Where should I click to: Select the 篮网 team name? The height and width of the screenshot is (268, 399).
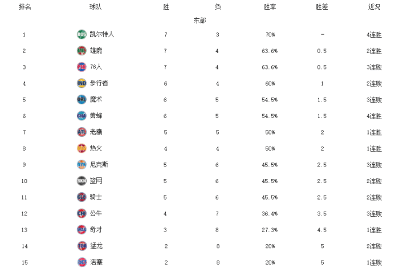click(96, 181)
